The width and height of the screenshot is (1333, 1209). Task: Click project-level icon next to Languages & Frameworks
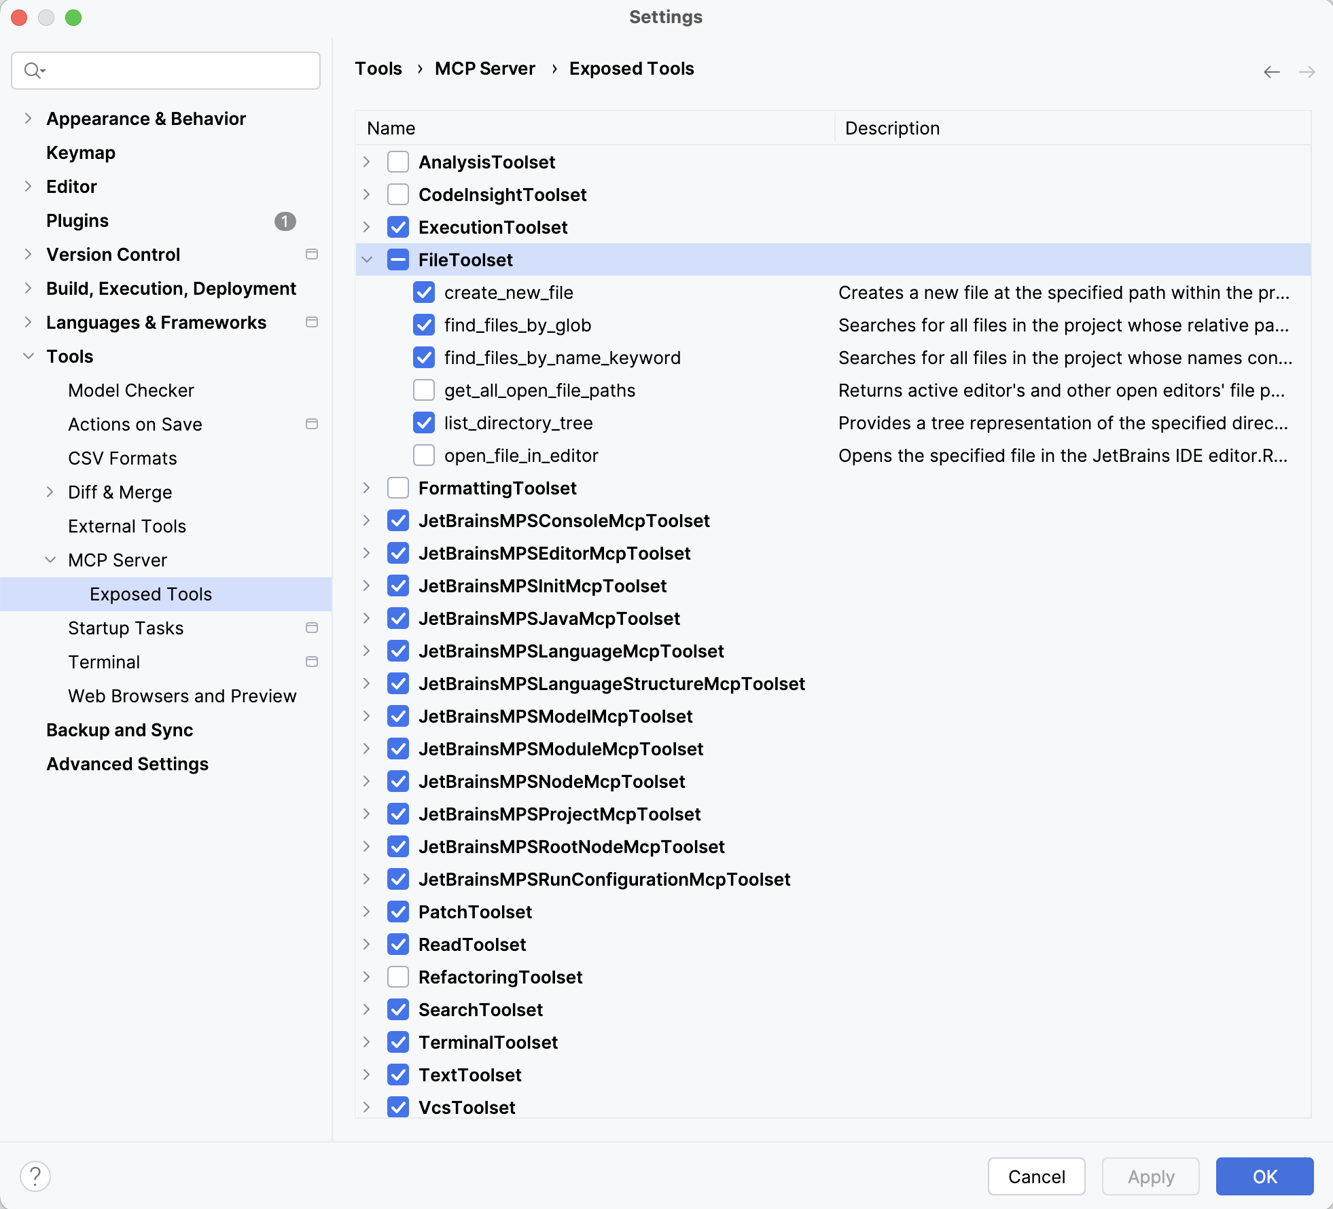pos(312,322)
